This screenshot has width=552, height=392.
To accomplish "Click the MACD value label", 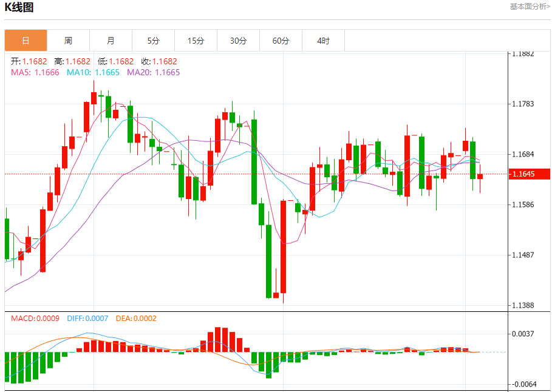I will tap(35, 319).
